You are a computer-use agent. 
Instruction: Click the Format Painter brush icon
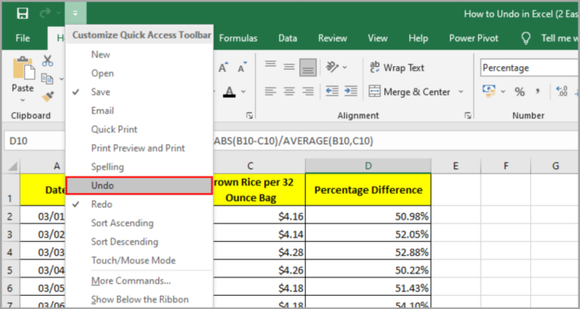47,96
